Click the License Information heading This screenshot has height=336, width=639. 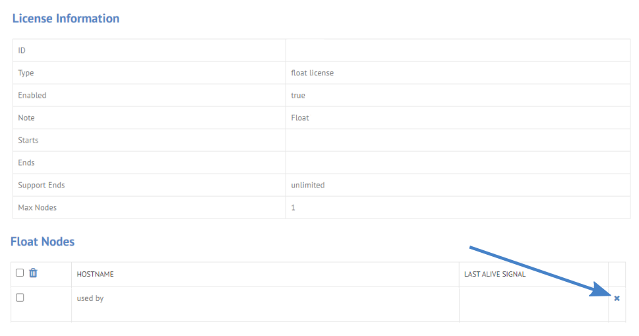[x=66, y=18]
